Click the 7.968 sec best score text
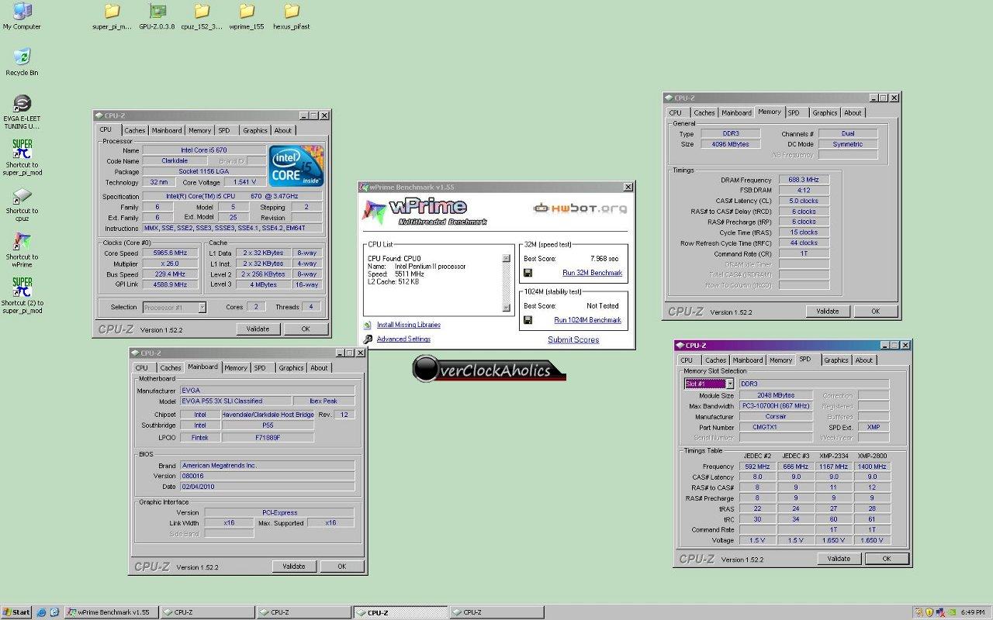Viewport: 993px width, 620px height. [x=604, y=258]
